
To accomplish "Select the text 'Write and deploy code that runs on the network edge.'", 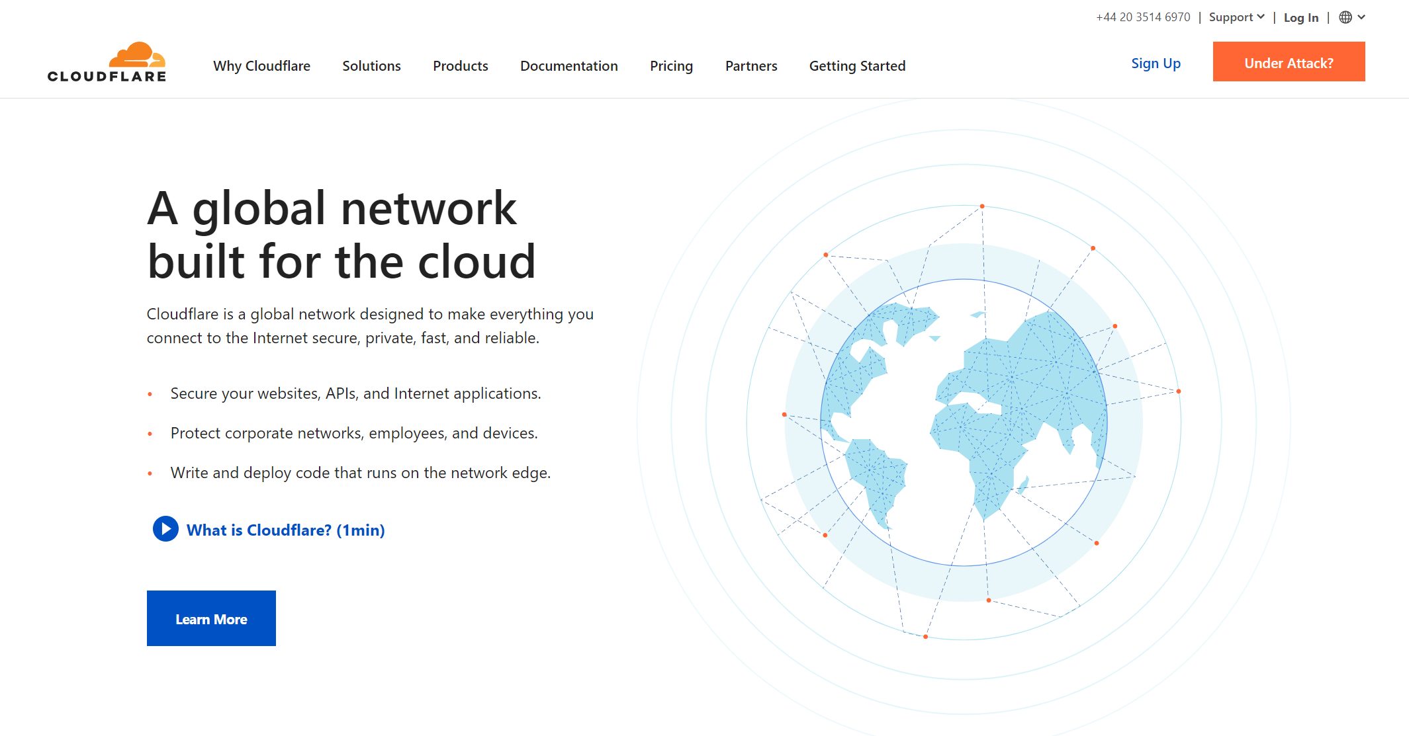I will [x=361, y=473].
